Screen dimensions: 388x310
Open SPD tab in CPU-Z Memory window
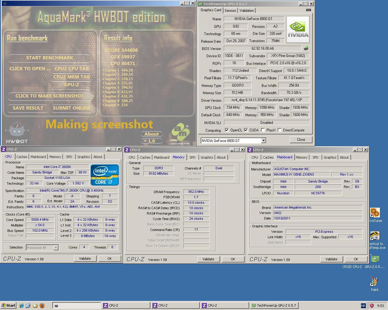(x=192, y=157)
